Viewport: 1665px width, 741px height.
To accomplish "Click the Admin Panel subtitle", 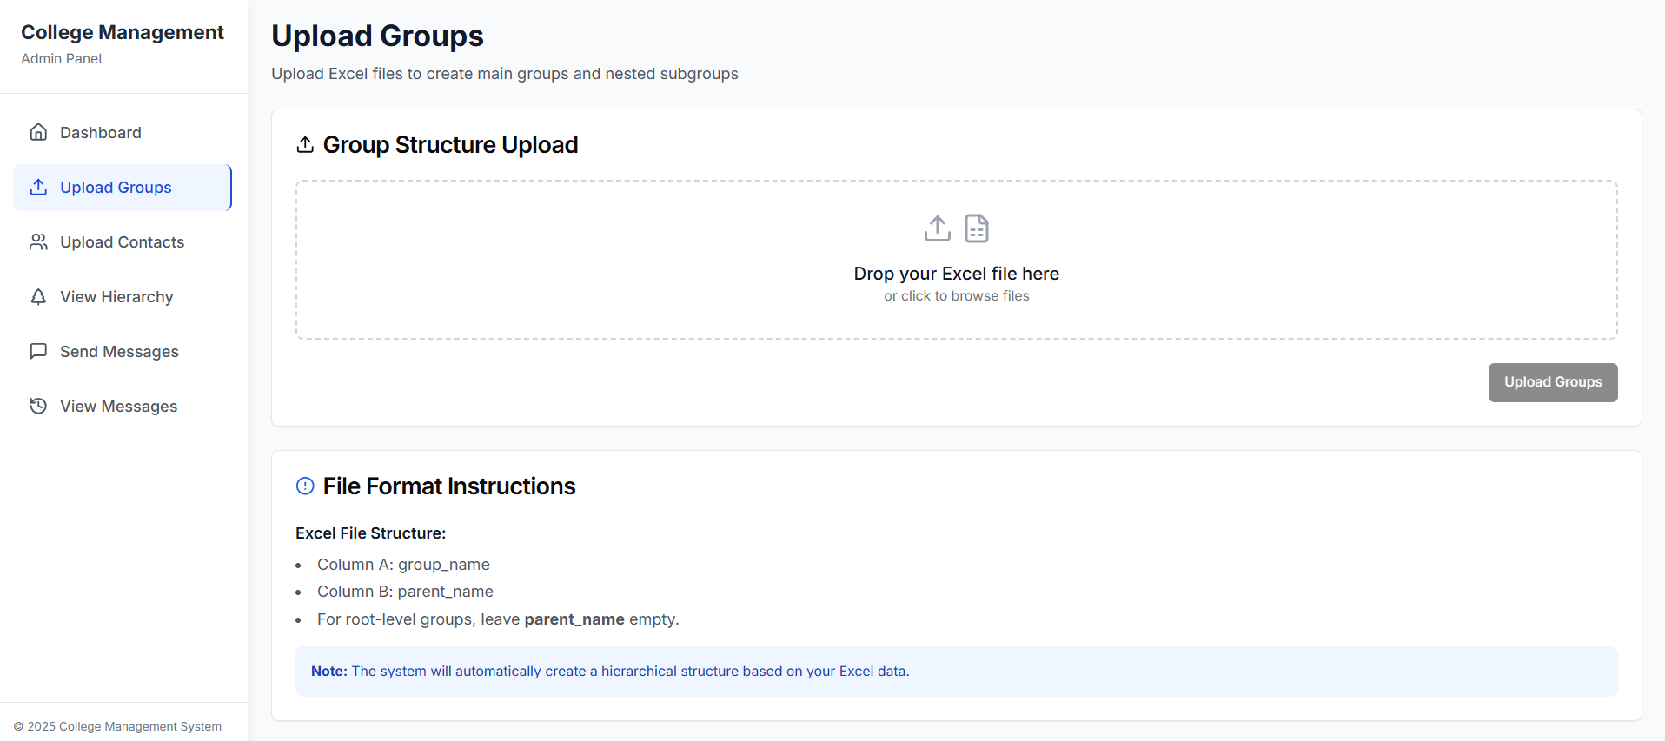I will tap(61, 58).
